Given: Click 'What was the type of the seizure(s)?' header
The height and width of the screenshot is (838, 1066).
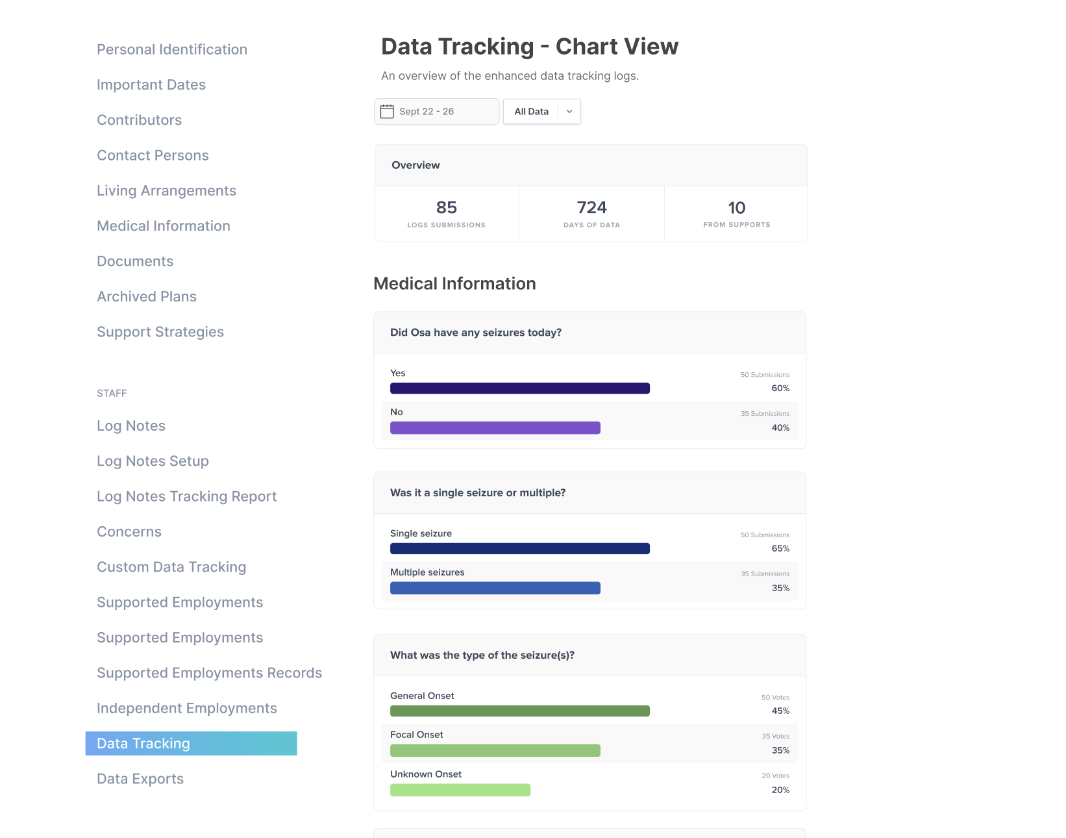Looking at the screenshot, I should [x=590, y=655].
